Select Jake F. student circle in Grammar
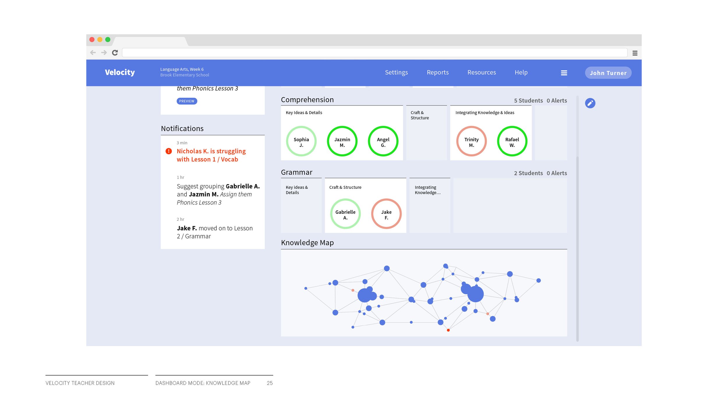Screen dimensions: 728x409 [386, 214]
